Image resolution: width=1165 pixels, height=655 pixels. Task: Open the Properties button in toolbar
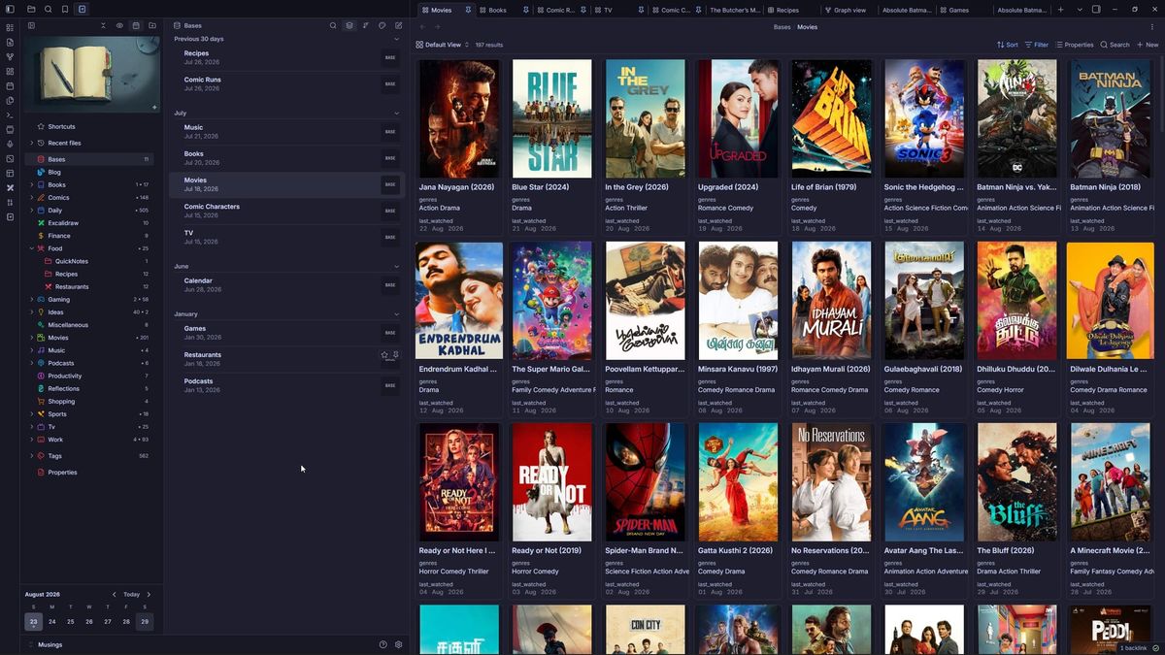pos(1075,45)
